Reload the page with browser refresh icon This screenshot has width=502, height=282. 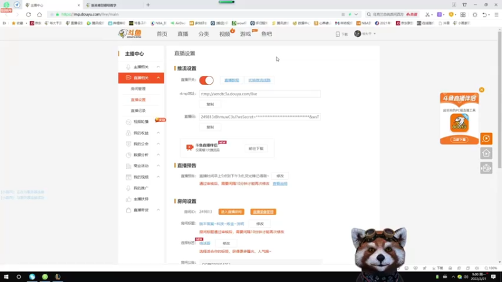coord(28,14)
